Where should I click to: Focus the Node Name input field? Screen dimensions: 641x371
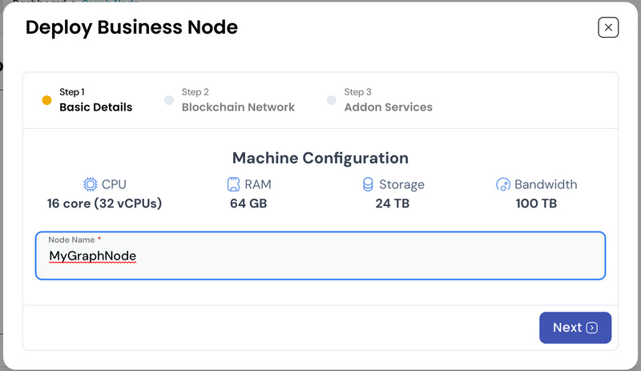(320, 256)
